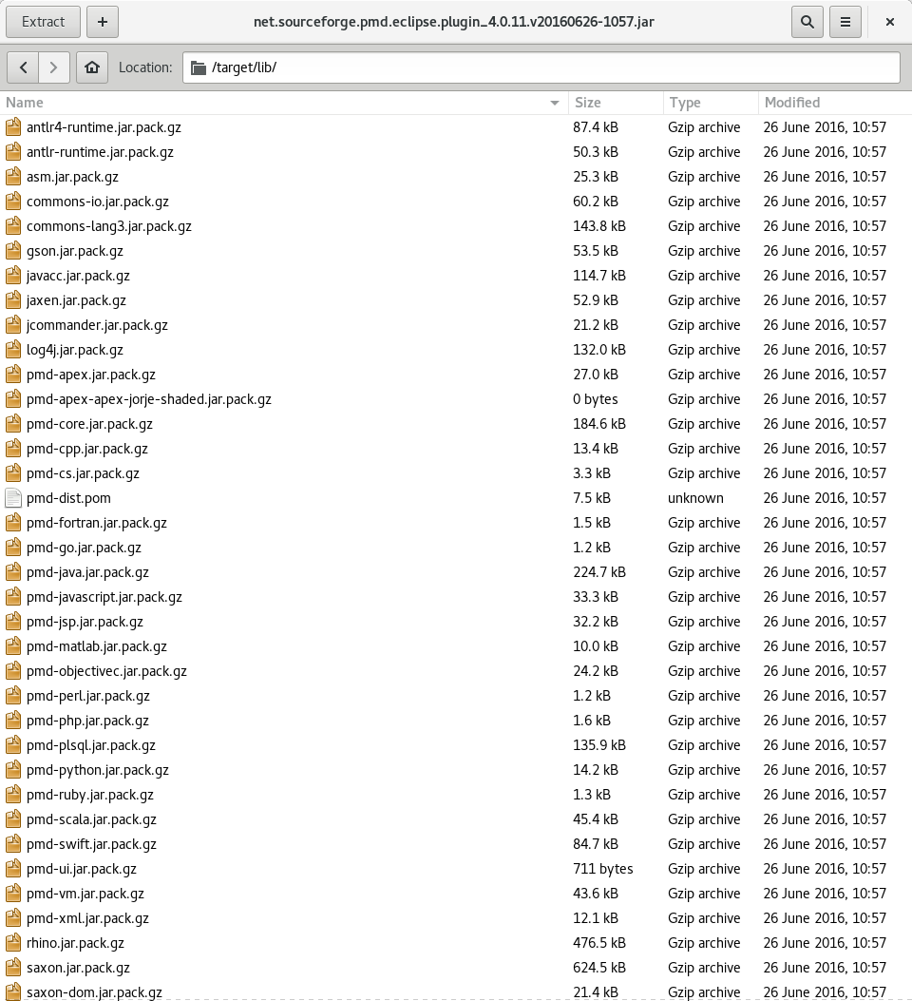Click the 711 bytes size value

602,869
